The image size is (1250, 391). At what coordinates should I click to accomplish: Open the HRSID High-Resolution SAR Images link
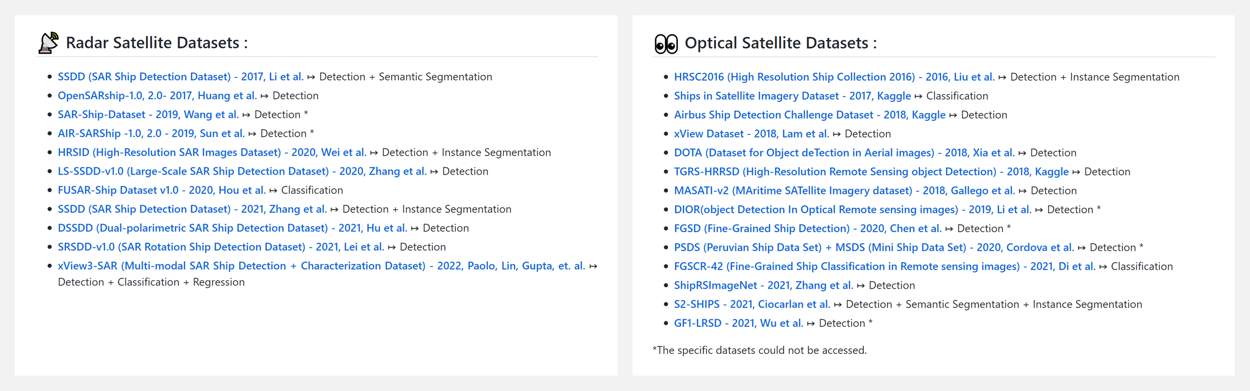(212, 152)
